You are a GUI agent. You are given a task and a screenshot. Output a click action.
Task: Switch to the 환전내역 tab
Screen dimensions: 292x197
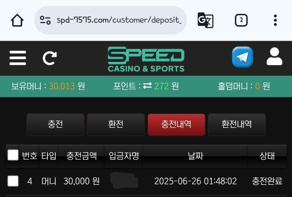(237, 124)
